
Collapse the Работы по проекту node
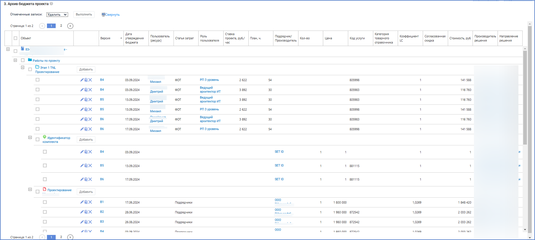pos(15,60)
